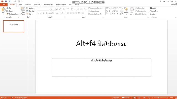The height and width of the screenshot is (99, 177).
Task: Switch to the Slide Show ribbon tab
Action: coord(61,5)
